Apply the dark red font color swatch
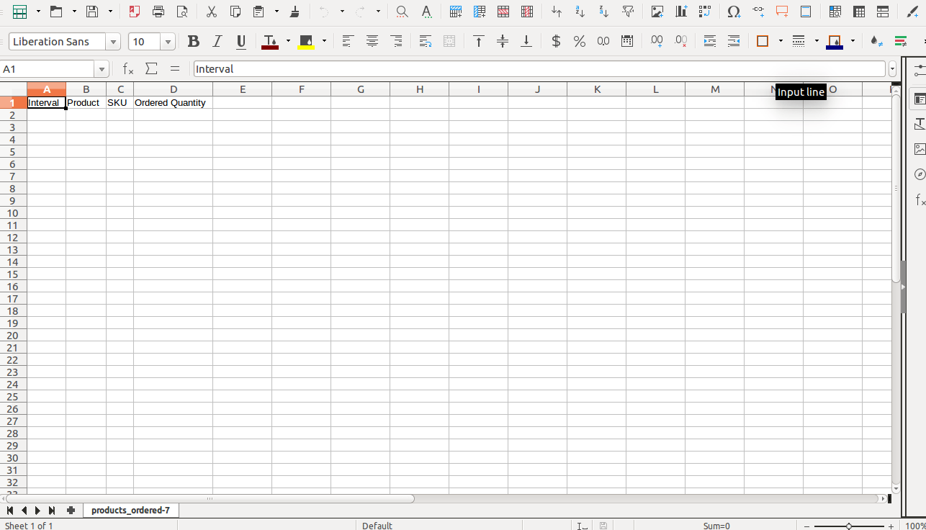This screenshot has width=926, height=530. click(270, 42)
